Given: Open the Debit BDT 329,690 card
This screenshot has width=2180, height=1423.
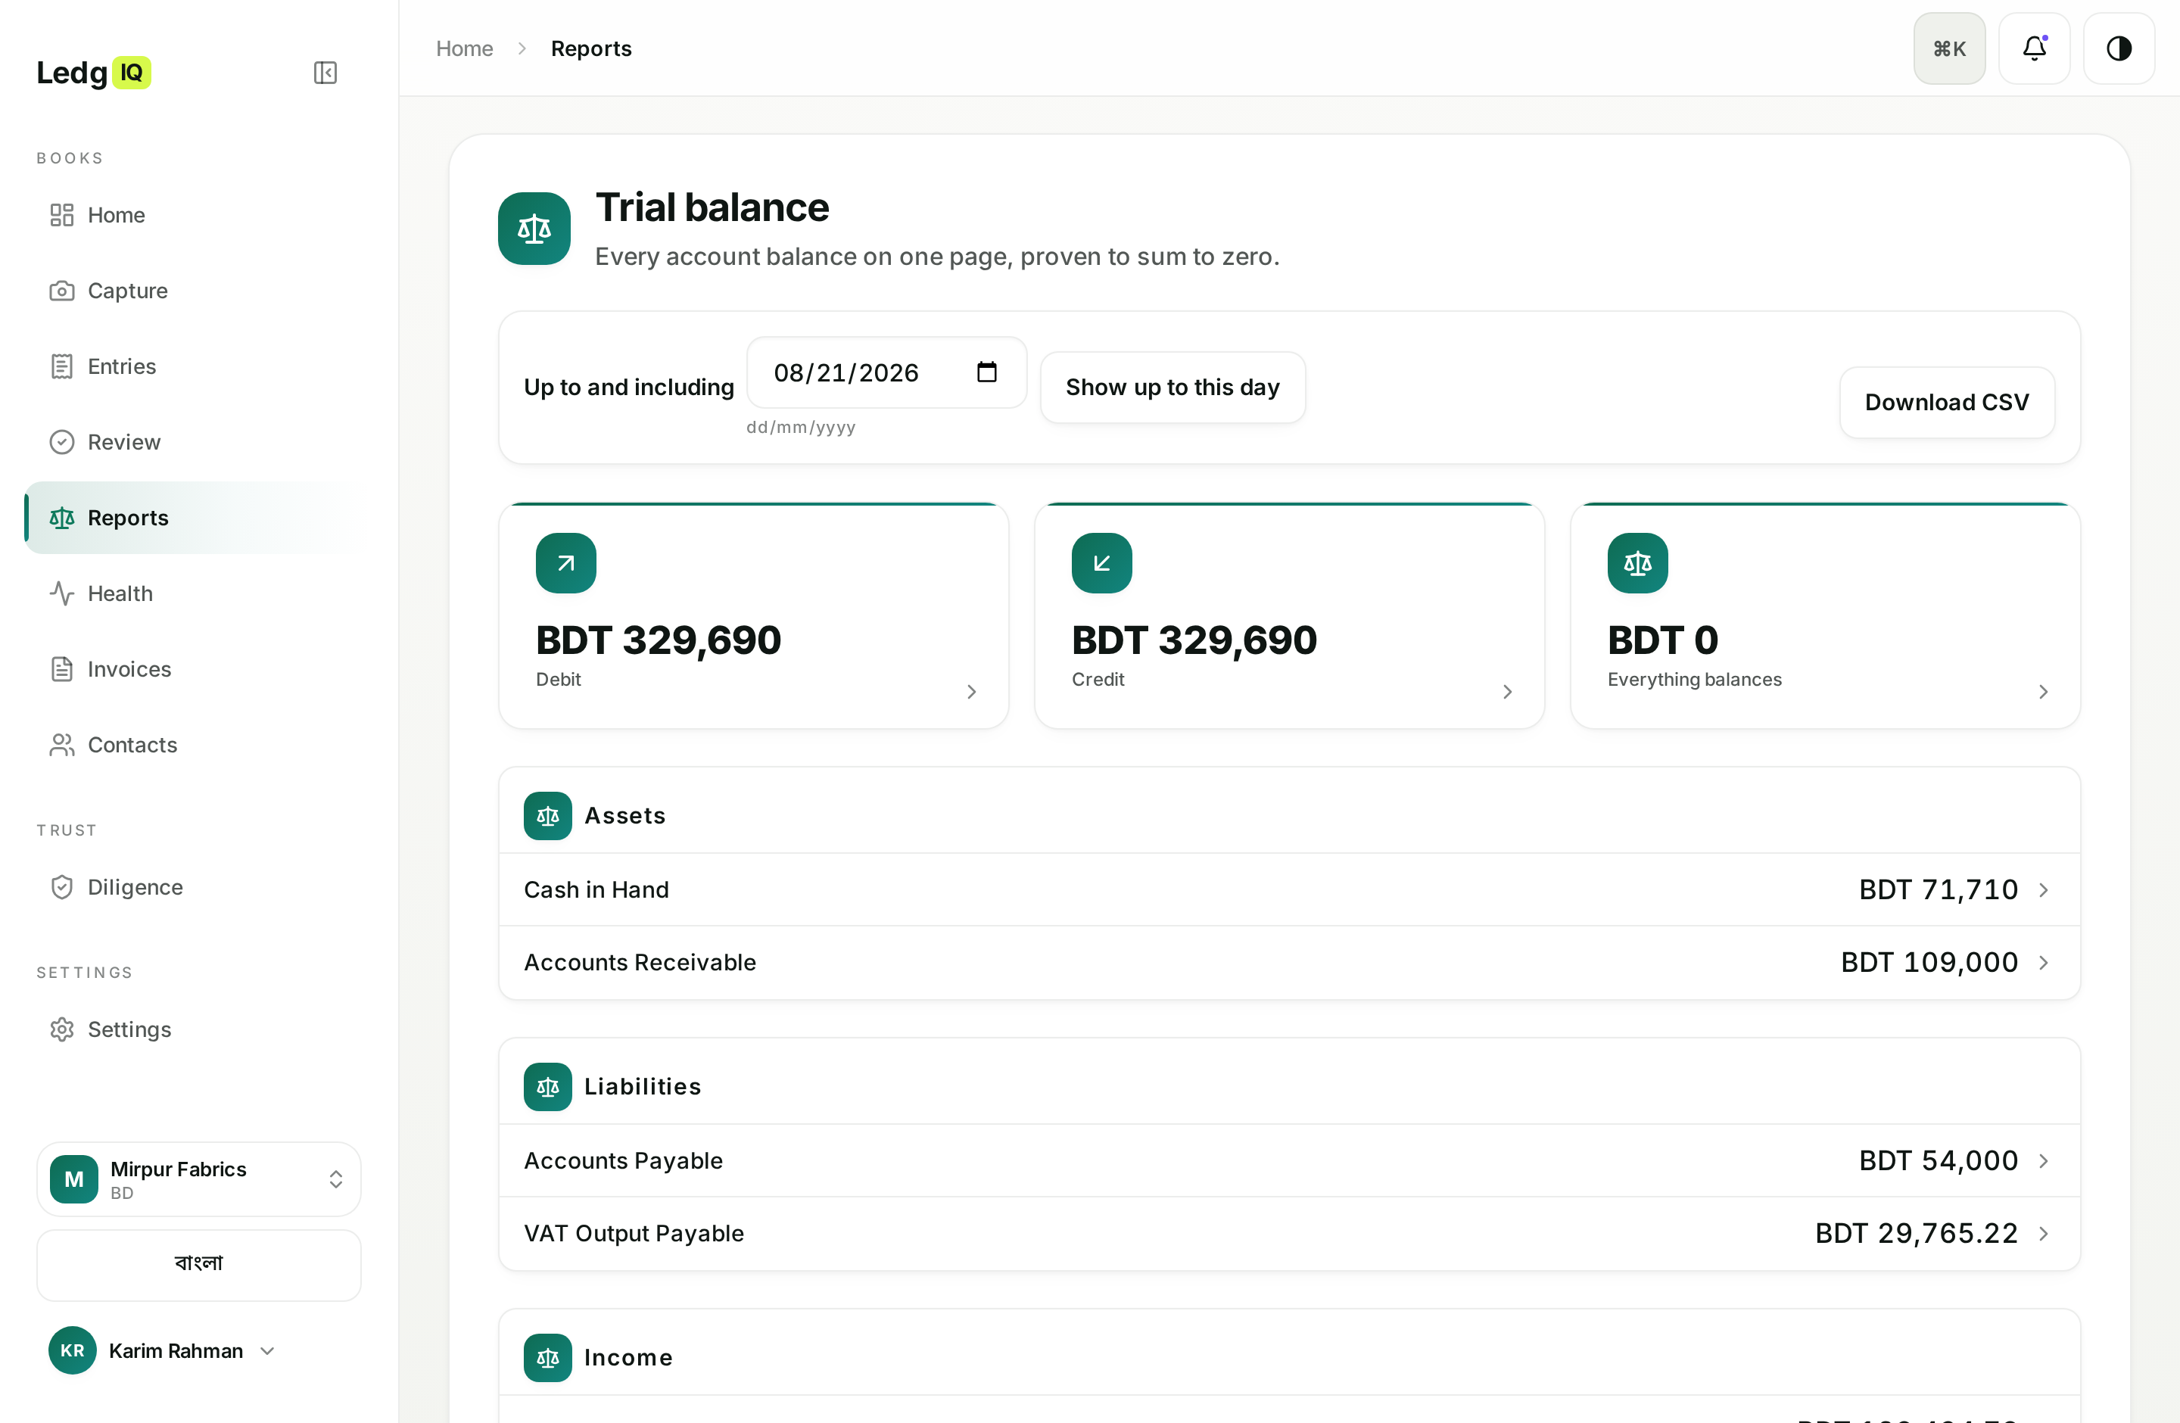Looking at the screenshot, I should coord(753,615).
